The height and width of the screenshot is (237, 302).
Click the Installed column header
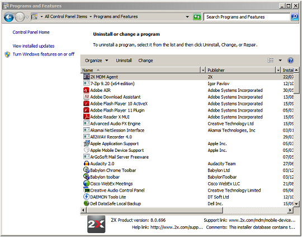[x=287, y=70]
